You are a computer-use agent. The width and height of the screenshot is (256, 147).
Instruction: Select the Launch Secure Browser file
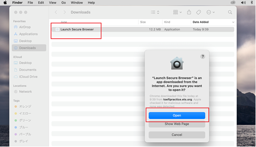143,29
